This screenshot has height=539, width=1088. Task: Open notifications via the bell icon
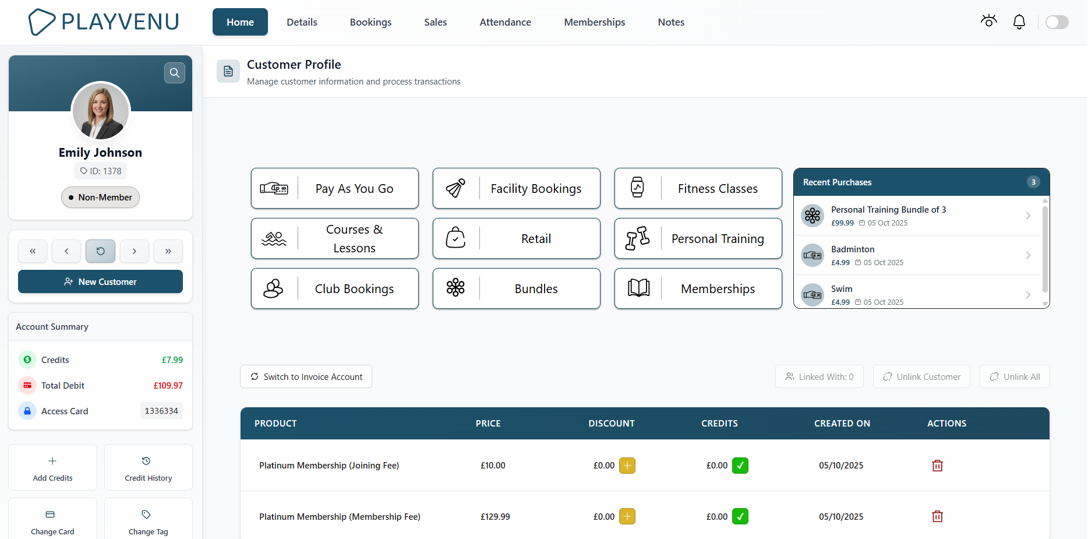pyautogui.click(x=1019, y=21)
